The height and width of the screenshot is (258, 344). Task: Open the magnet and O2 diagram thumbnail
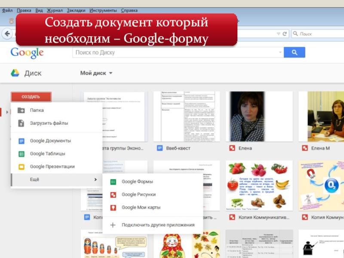(x=321, y=186)
